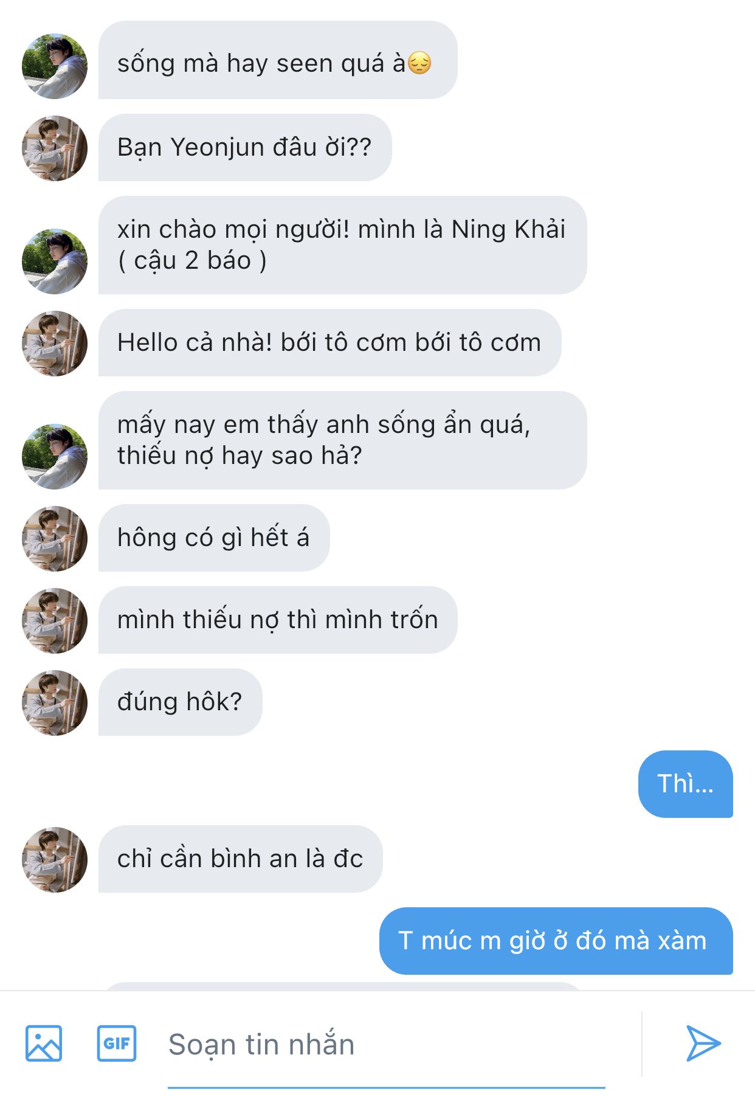Open profile picture beside Ning Khải greeting

pyautogui.click(x=55, y=261)
